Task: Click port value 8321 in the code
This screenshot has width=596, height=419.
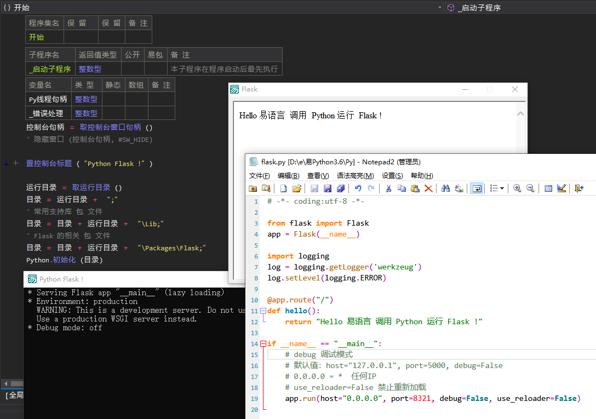Action: [422, 399]
